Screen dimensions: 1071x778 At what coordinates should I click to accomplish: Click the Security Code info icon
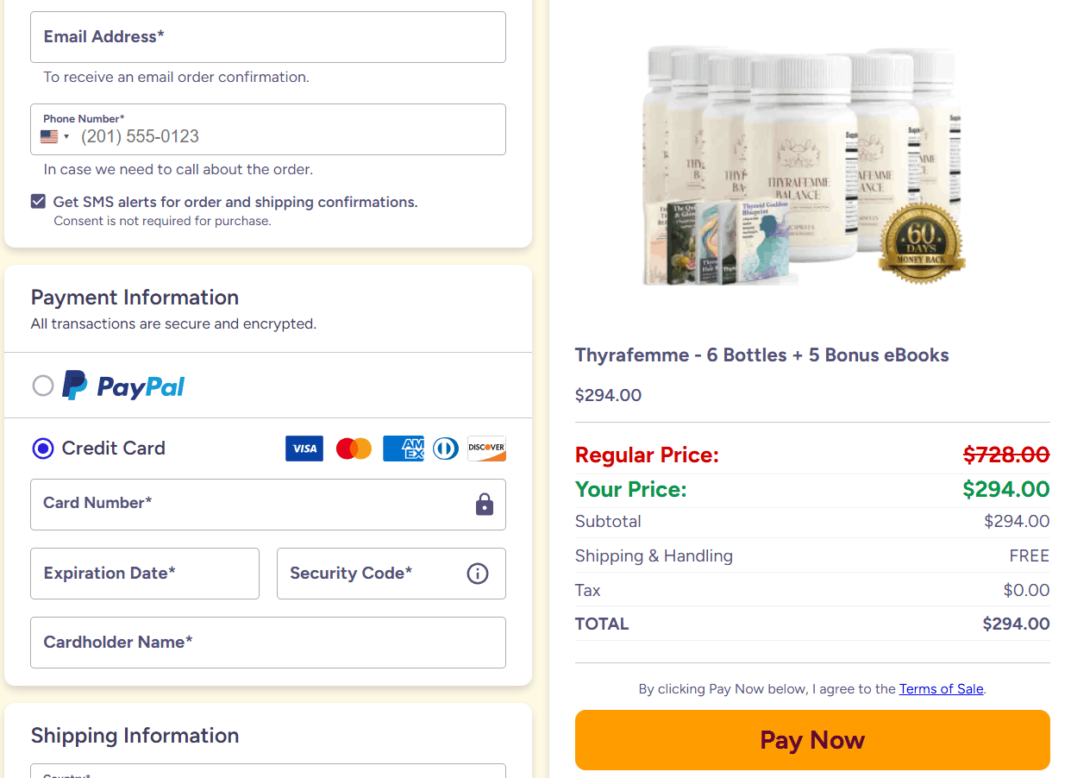click(478, 574)
